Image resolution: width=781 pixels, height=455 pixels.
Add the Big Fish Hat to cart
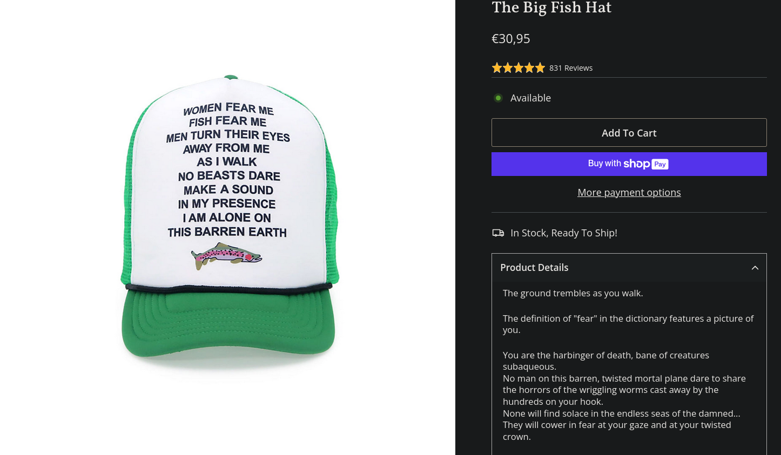pyautogui.click(x=629, y=133)
